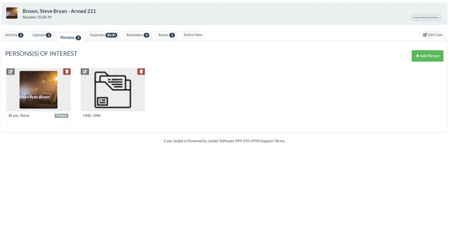
Task: Click the Edit Case button
Action: point(432,35)
